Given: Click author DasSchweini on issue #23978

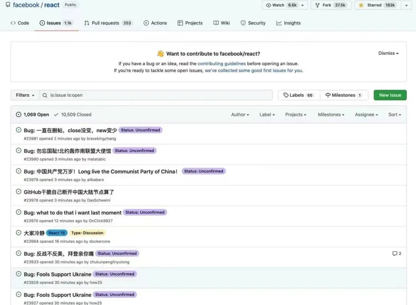Looking at the screenshot, I should point(99,200).
